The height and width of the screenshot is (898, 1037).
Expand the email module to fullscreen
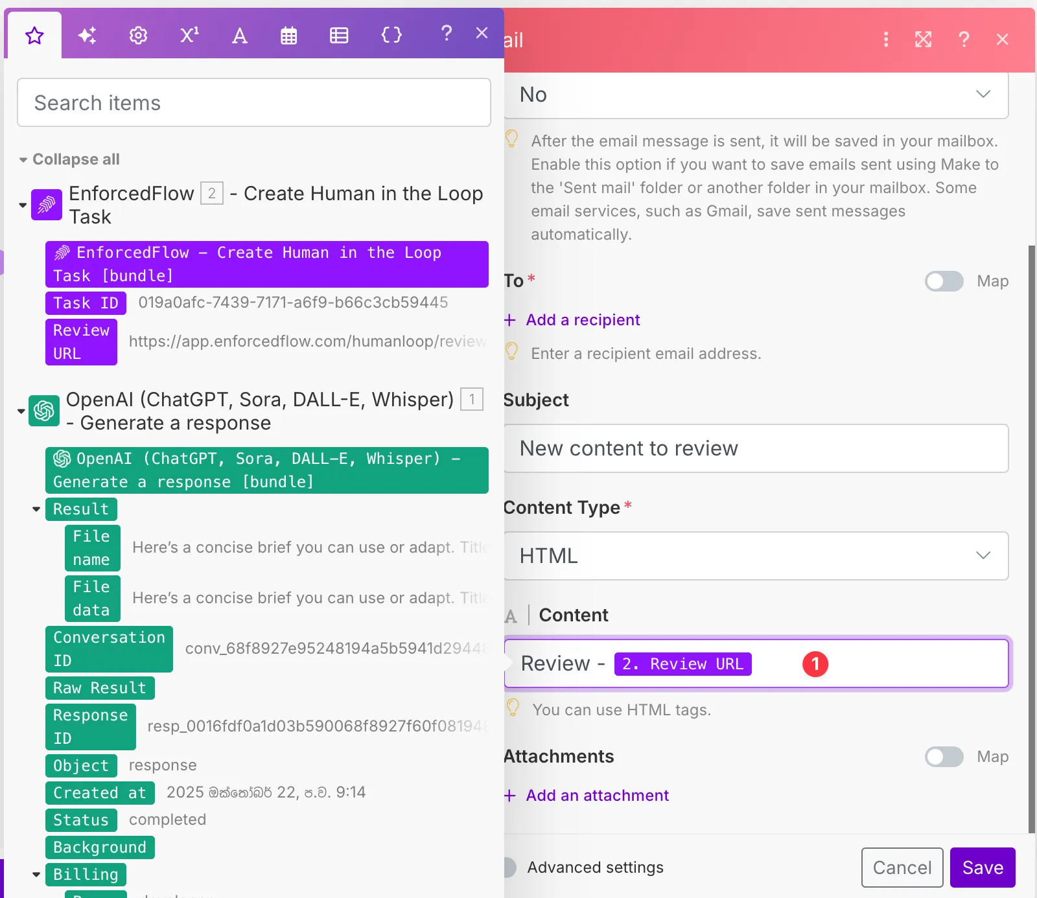pos(923,40)
